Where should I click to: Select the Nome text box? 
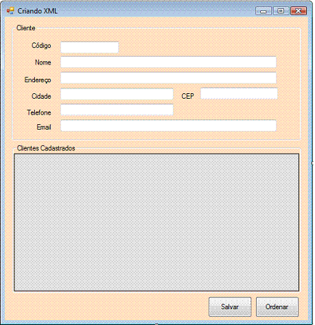pyautogui.click(x=168, y=62)
